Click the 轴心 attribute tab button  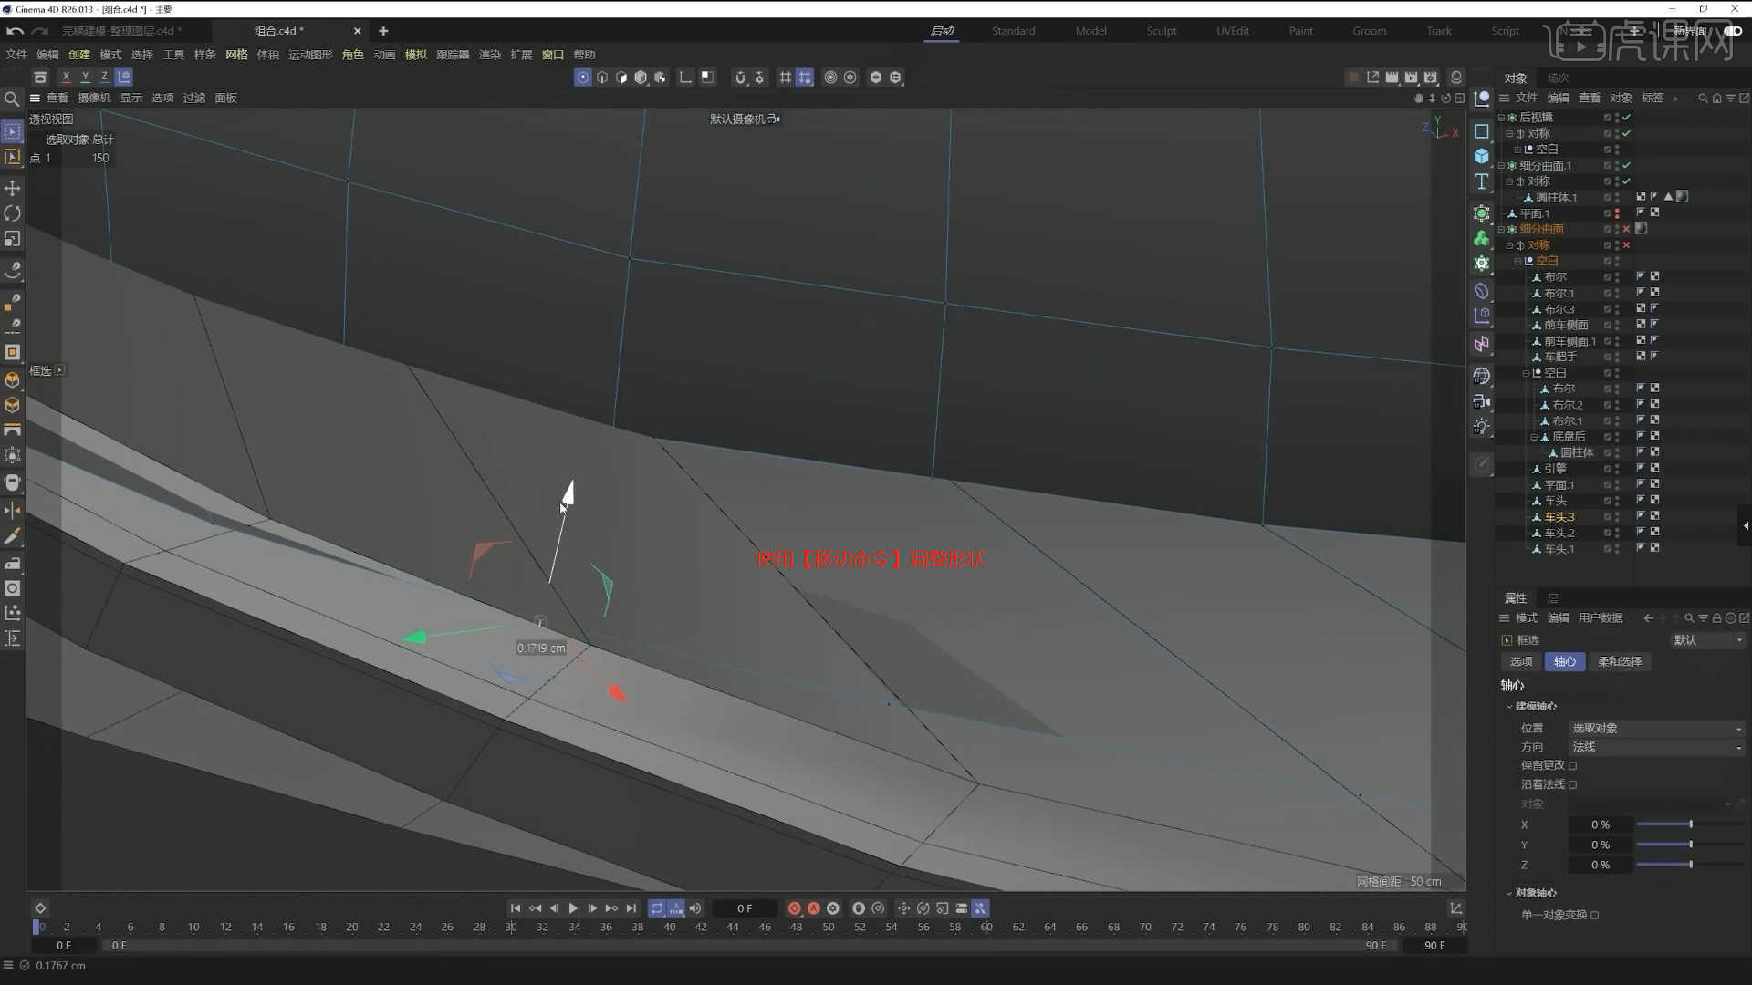[x=1565, y=662]
